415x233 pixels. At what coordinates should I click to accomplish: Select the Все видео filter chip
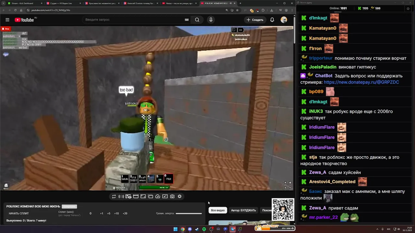pos(218,210)
